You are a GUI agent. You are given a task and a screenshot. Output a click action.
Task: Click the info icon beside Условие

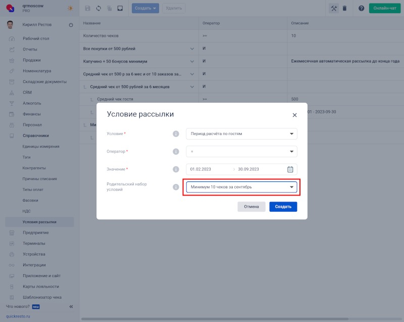click(x=176, y=134)
